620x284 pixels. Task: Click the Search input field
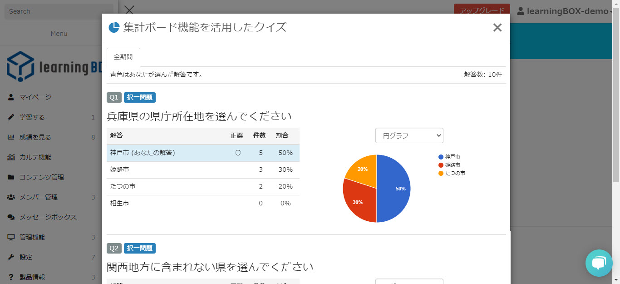pos(59,11)
